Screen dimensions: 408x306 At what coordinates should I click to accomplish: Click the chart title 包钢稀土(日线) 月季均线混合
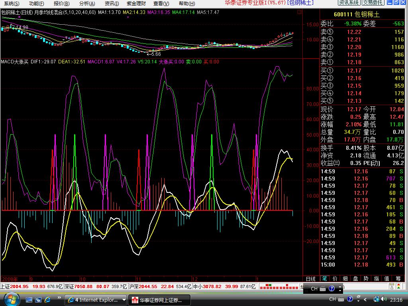(48, 12)
